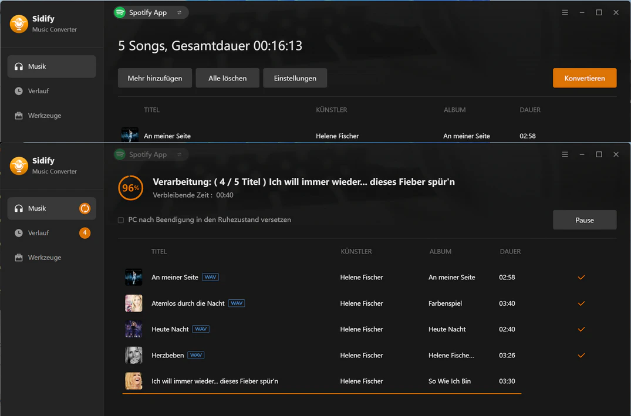
Task: Open Einstellungen settings button
Action: (x=295, y=78)
